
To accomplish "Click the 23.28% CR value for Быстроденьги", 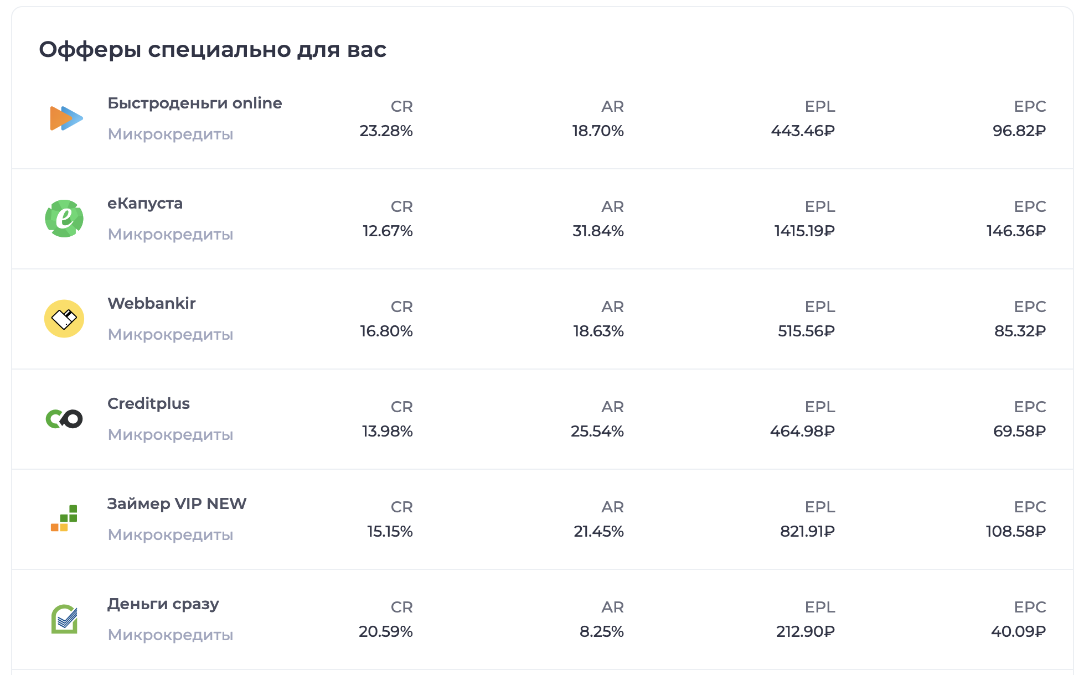I will pyautogui.click(x=386, y=131).
